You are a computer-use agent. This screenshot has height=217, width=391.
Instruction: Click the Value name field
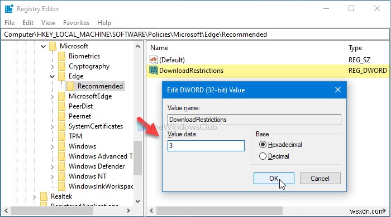point(254,120)
